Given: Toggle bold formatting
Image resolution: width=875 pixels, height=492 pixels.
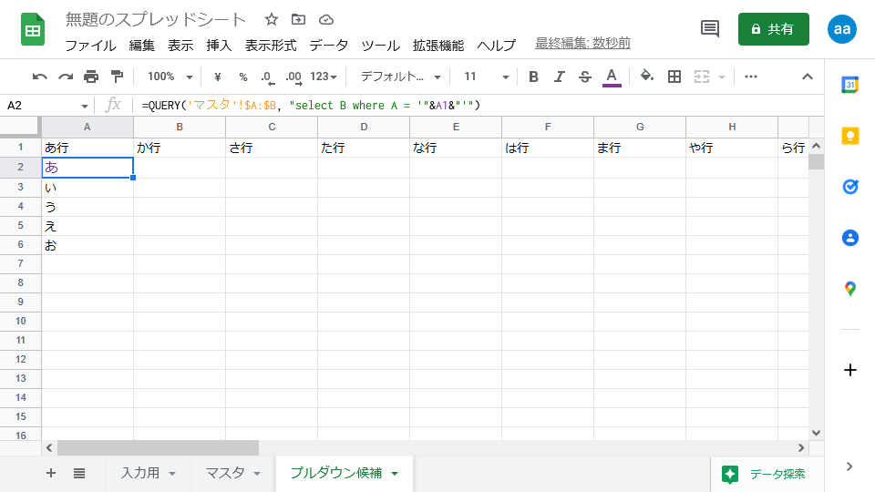Looking at the screenshot, I should point(533,77).
